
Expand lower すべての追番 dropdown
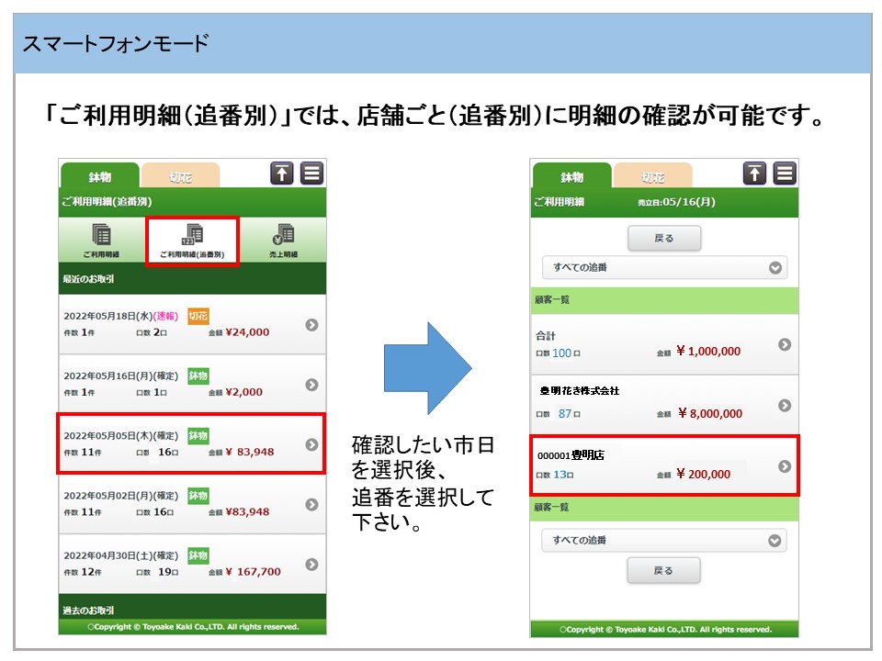(663, 540)
